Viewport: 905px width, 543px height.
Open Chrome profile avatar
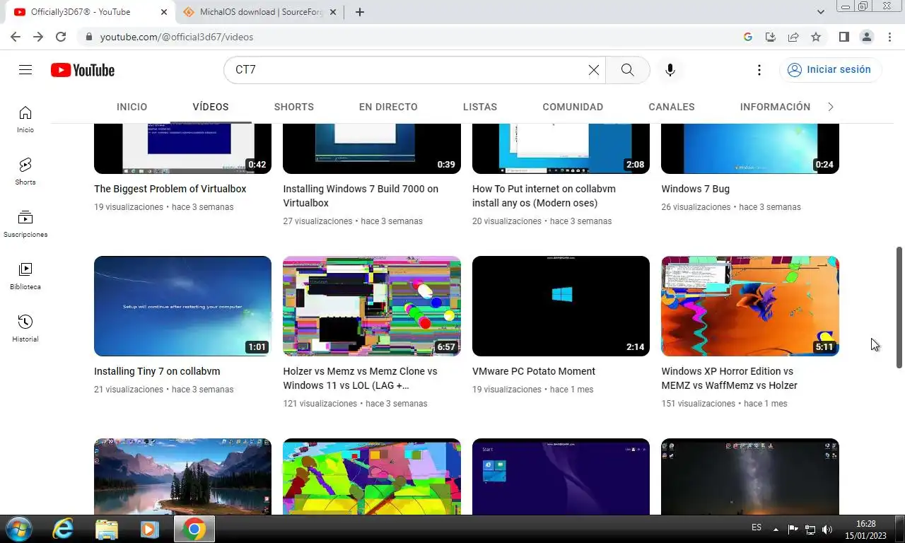866,37
